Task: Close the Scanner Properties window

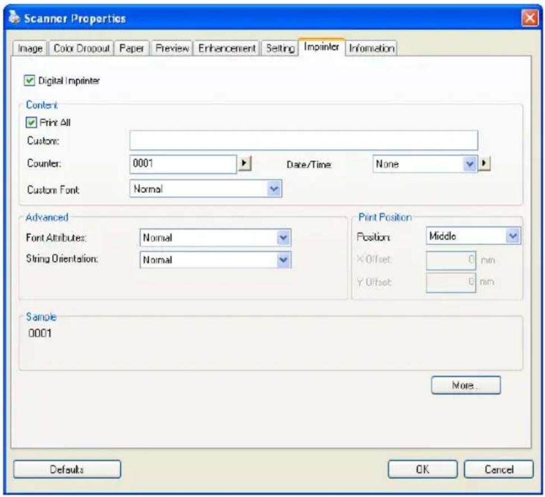Action: 530,18
